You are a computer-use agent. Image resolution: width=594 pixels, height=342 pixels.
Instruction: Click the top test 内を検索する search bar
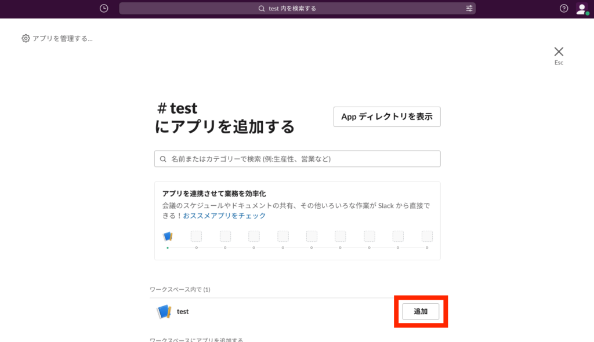(x=297, y=9)
